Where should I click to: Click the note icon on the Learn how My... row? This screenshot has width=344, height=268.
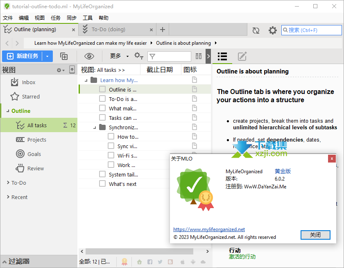(195, 80)
